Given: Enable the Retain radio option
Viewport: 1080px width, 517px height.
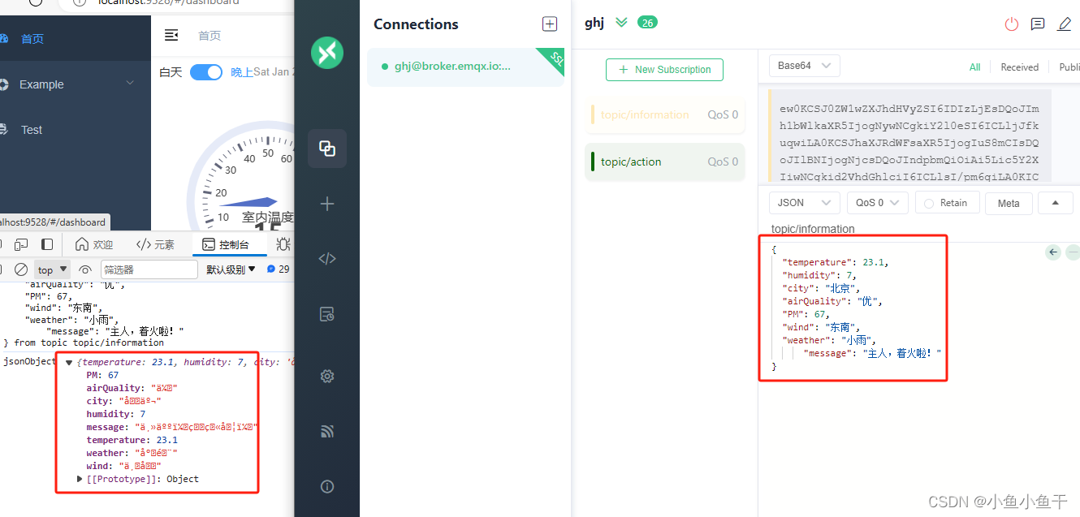Looking at the screenshot, I should [x=947, y=203].
